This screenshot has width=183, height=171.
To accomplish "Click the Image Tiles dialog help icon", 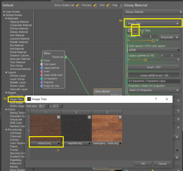I will tap(156, 99).
